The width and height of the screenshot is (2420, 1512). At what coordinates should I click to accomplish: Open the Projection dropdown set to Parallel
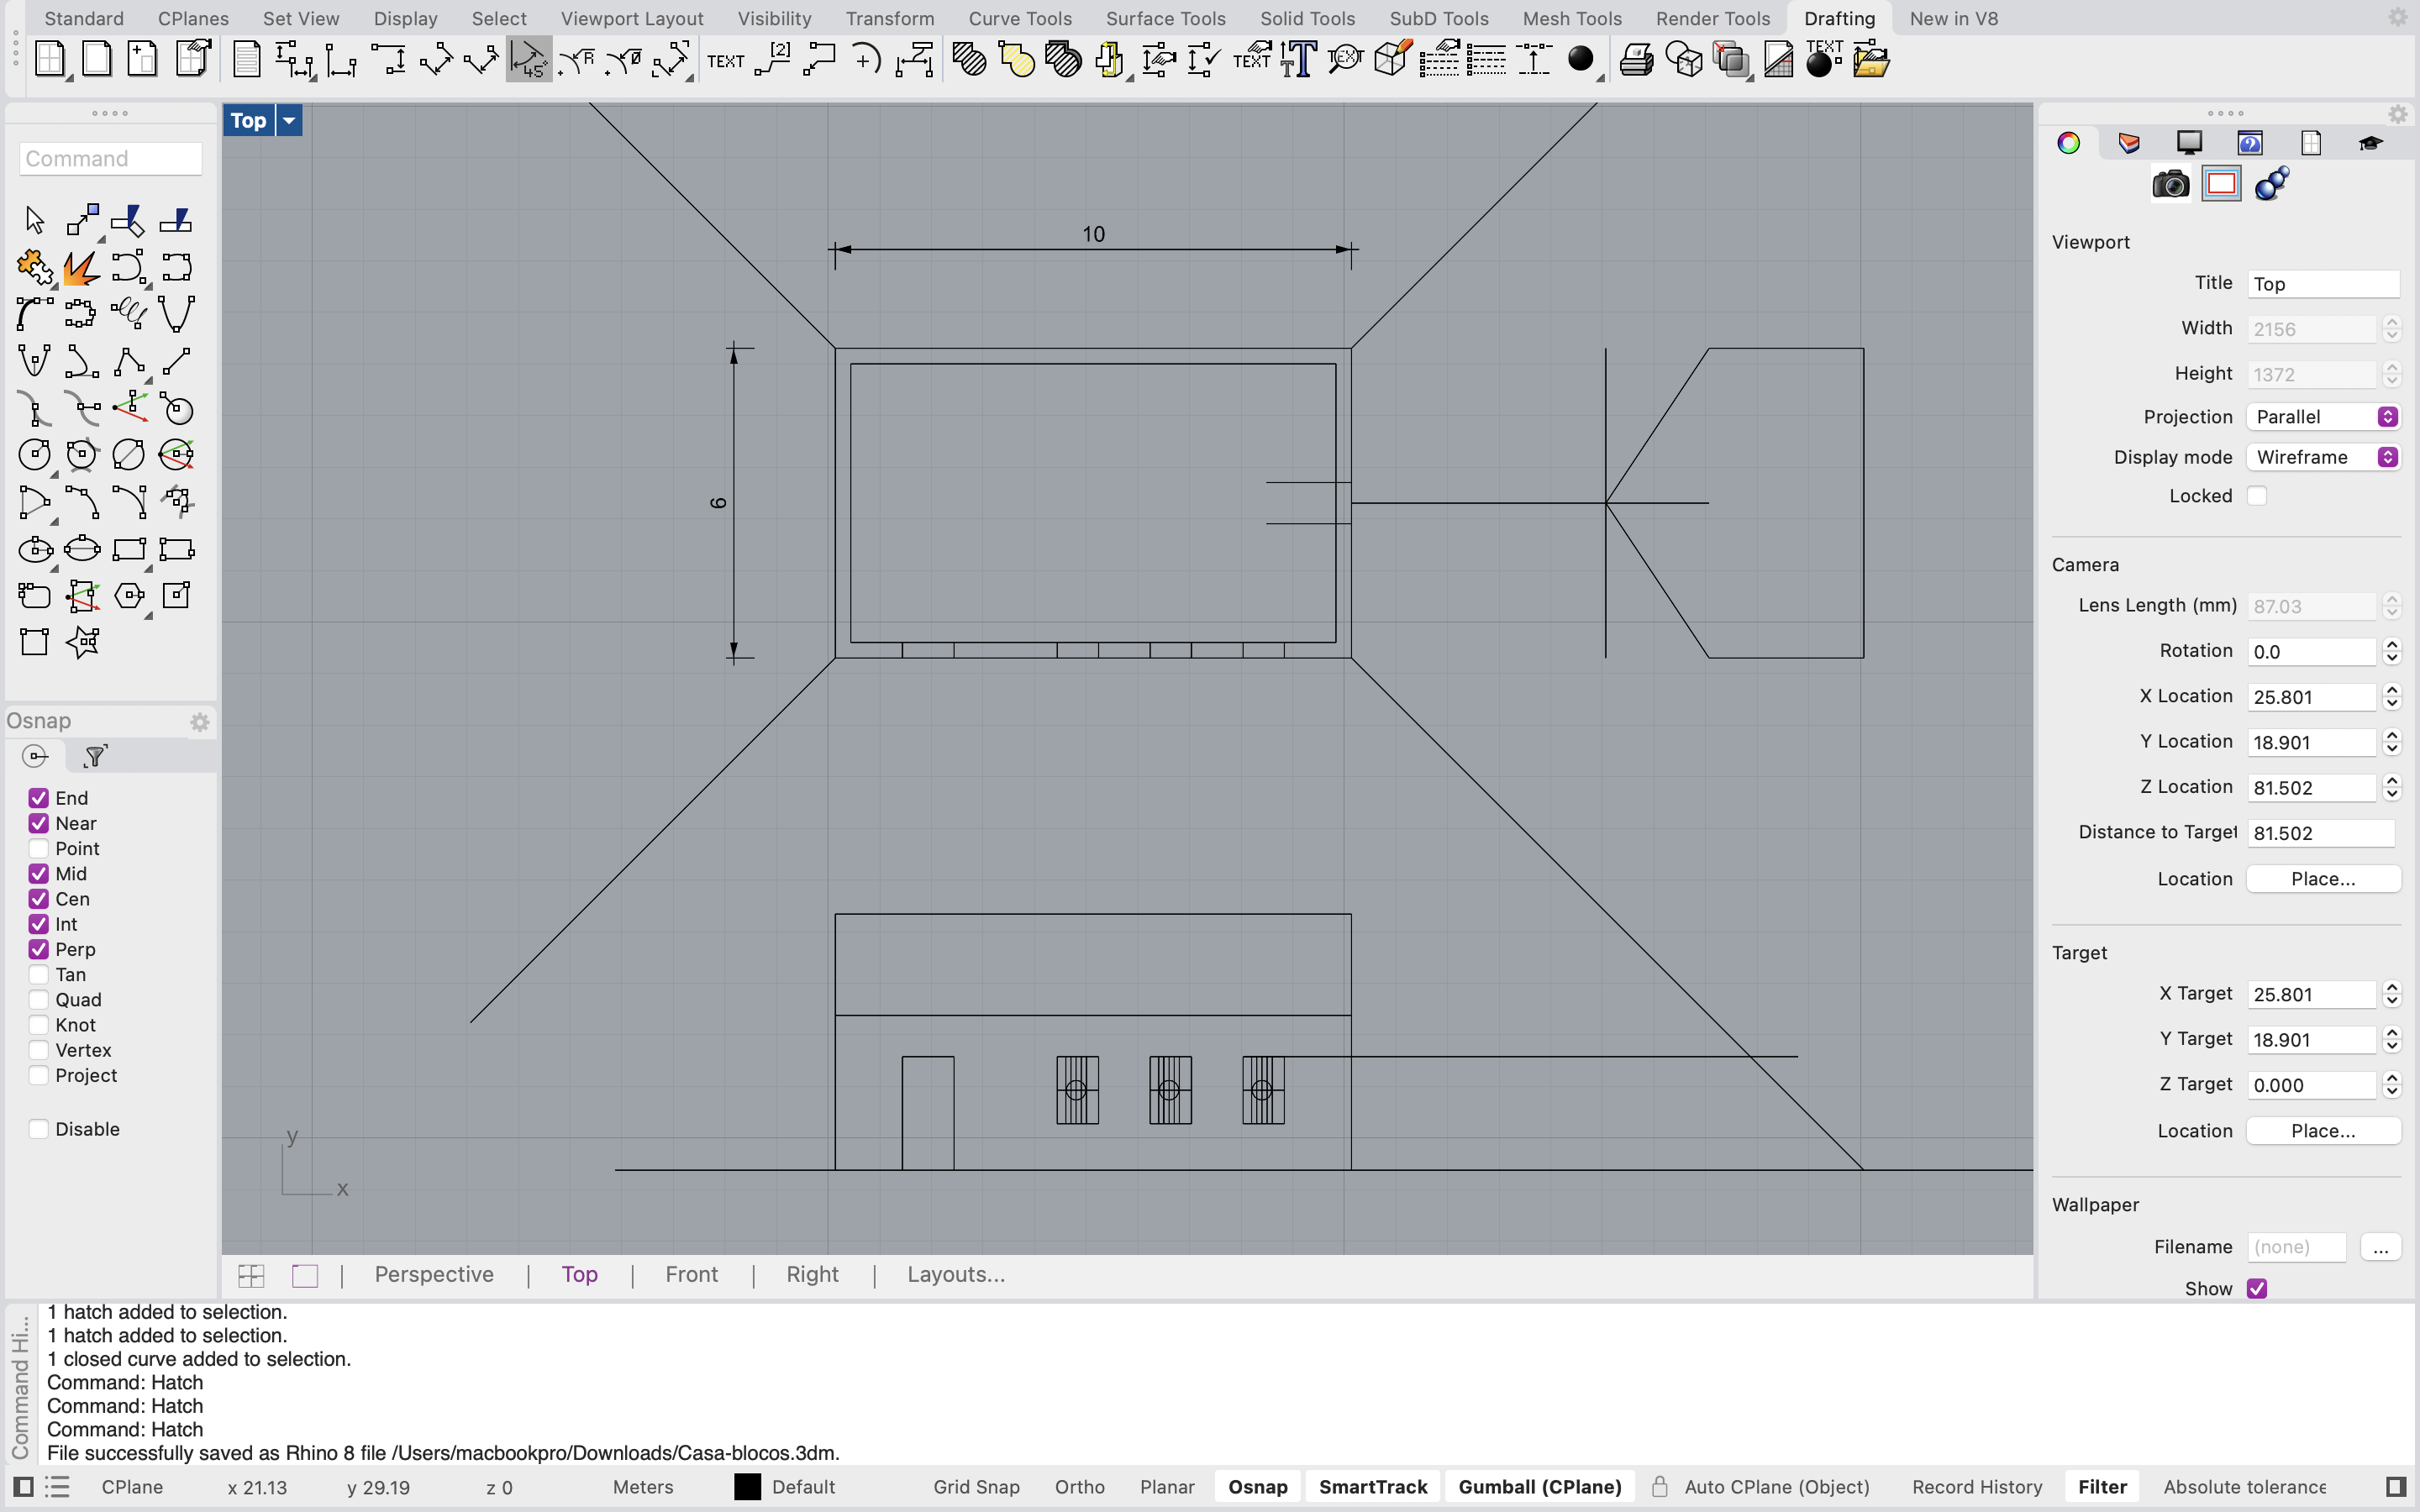(2322, 417)
